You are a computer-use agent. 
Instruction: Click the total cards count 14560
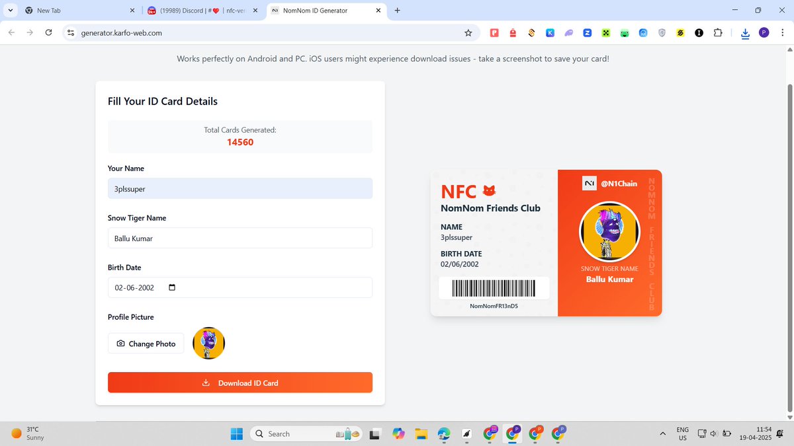point(240,142)
